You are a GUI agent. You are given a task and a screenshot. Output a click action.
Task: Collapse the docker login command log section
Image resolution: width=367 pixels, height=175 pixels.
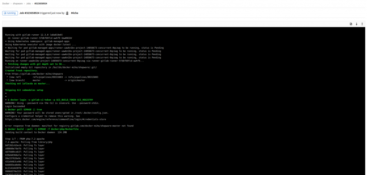[x=6, y=100]
